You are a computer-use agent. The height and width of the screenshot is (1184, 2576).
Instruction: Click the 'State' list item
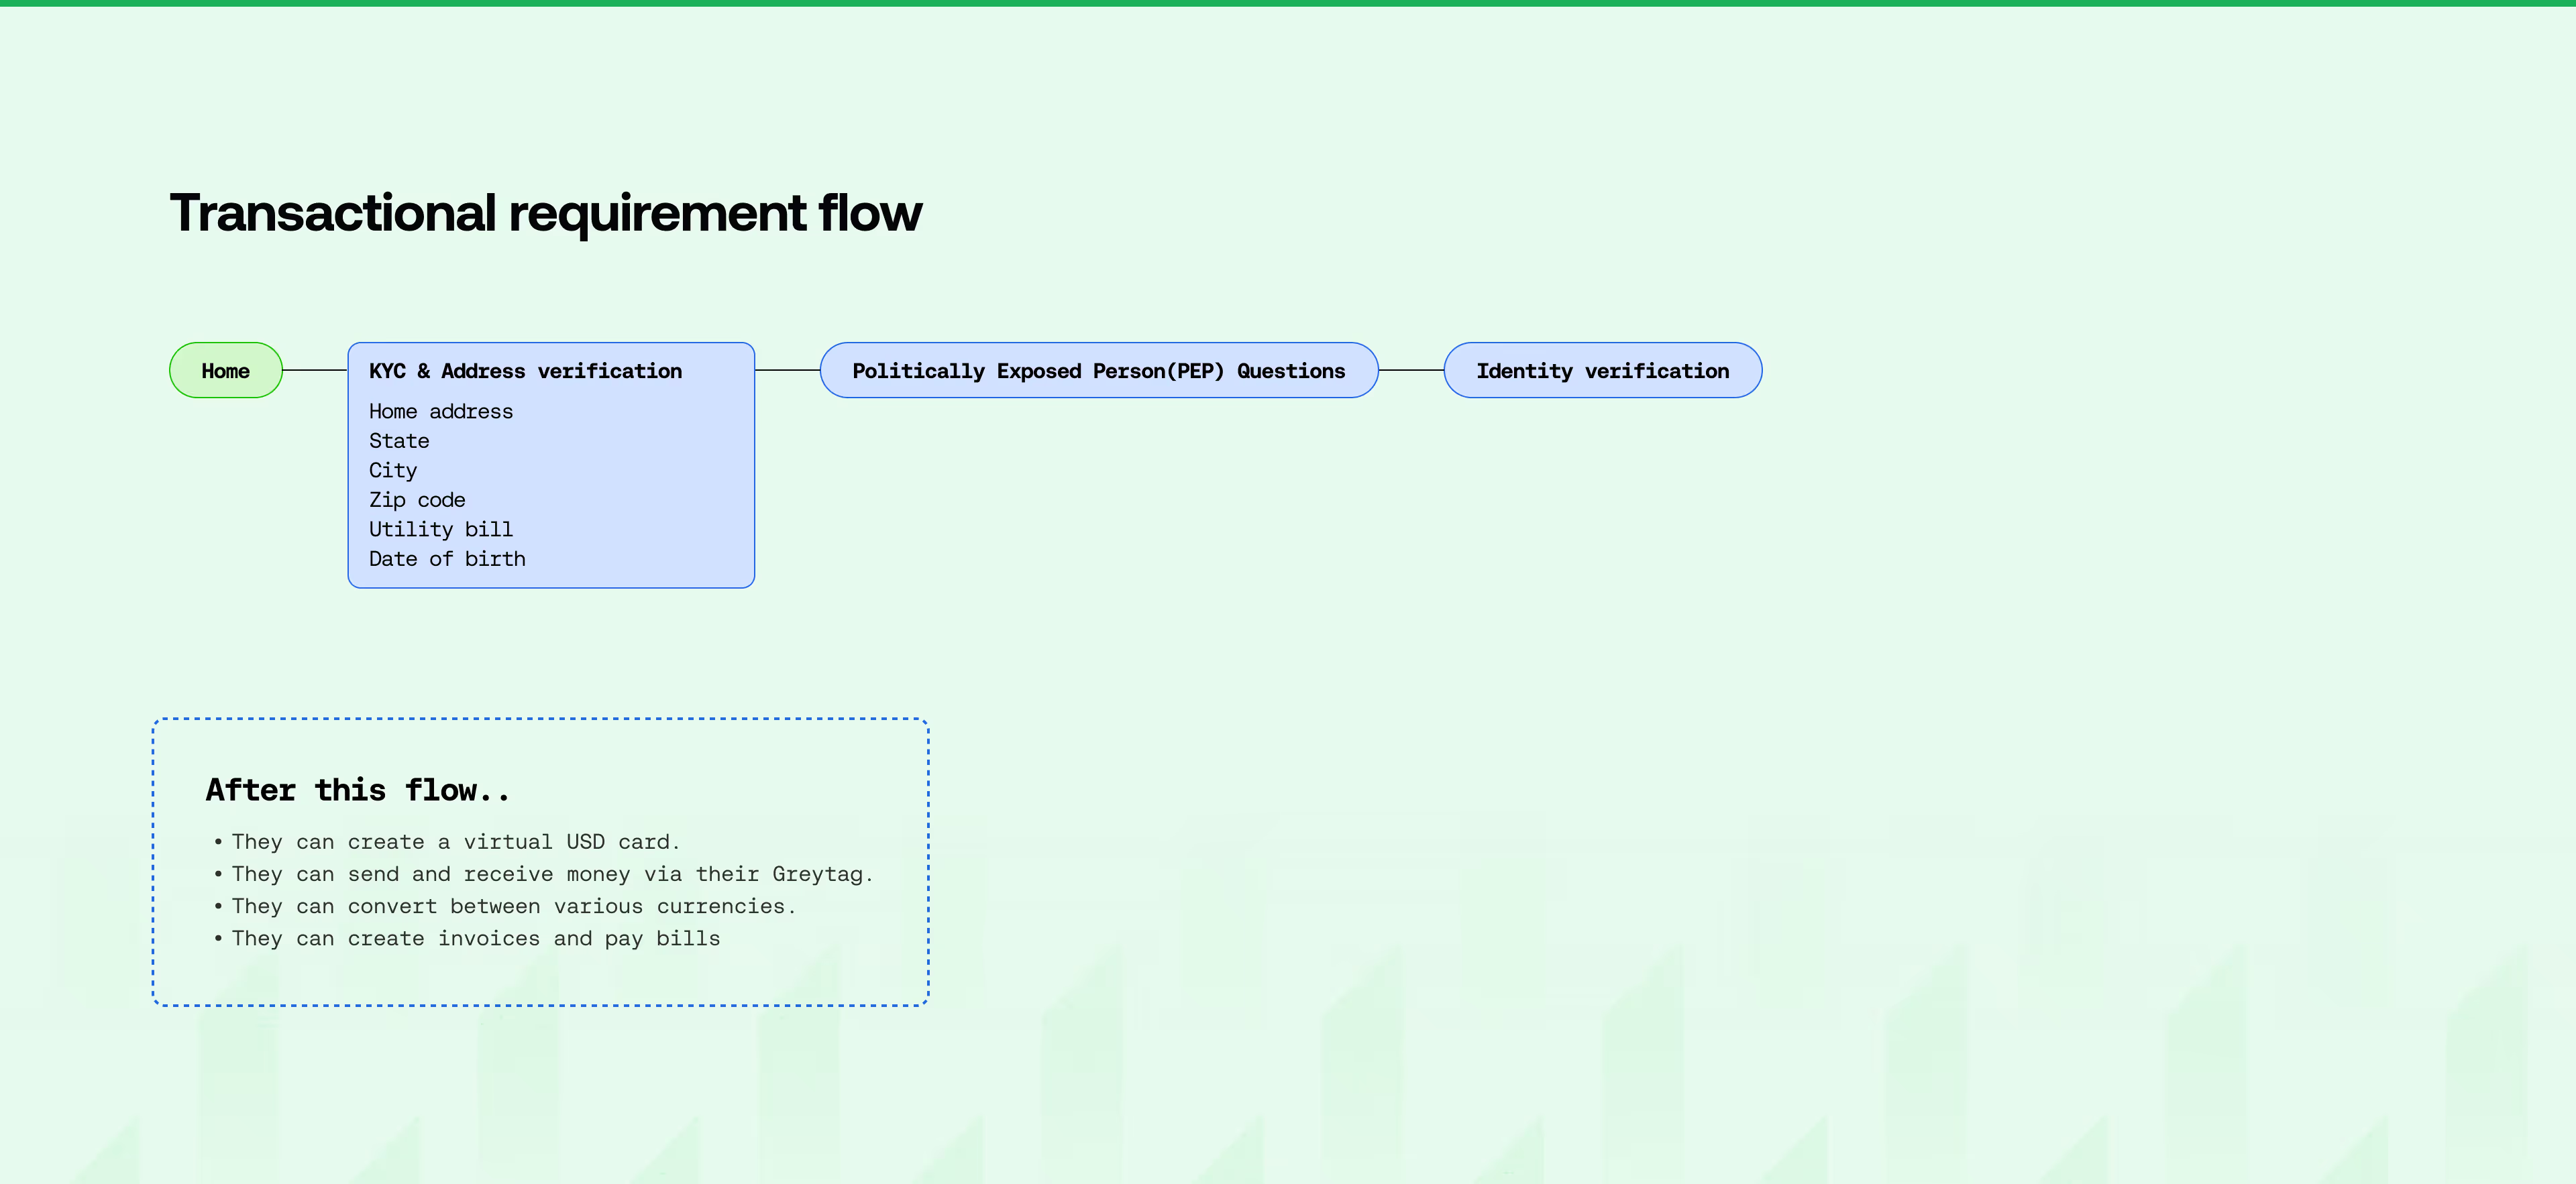(x=399, y=440)
